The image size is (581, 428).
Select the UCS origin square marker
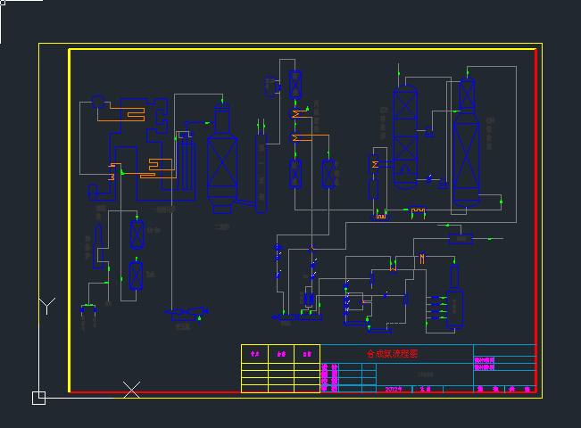click(x=38, y=398)
